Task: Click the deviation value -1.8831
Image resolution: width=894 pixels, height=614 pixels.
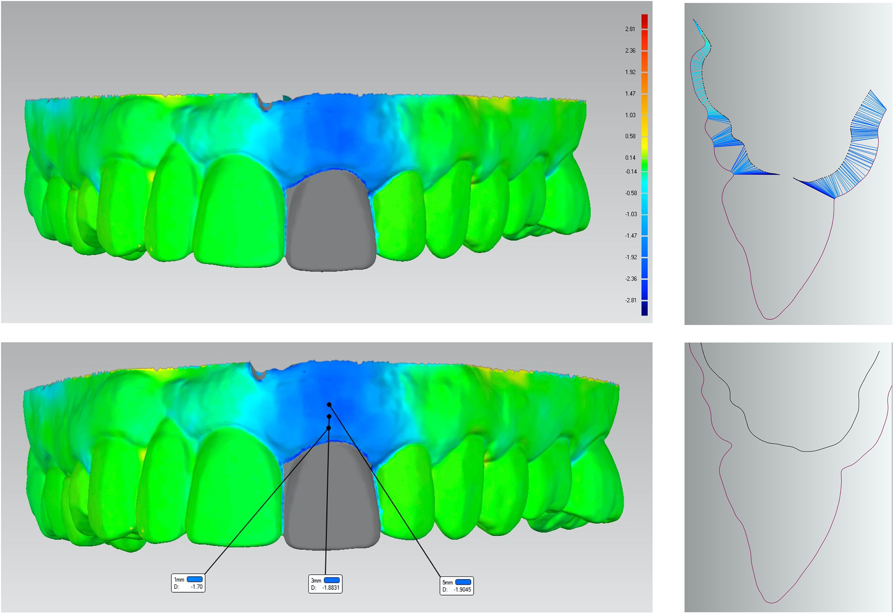Action: pos(331,587)
